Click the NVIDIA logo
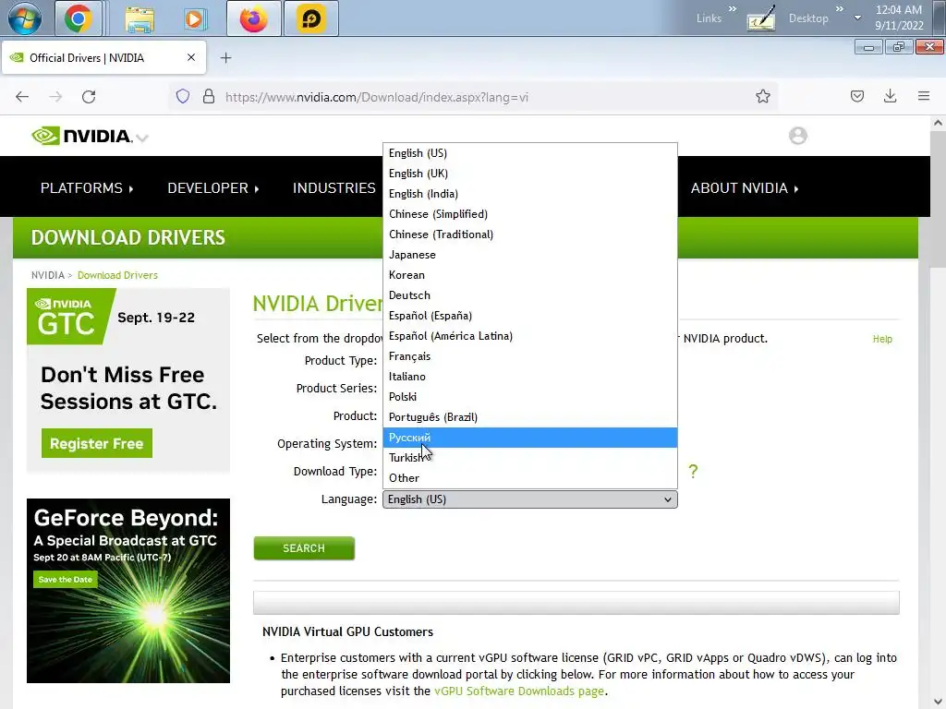The width and height of the screenshot is (946, 709). (81, 137)
